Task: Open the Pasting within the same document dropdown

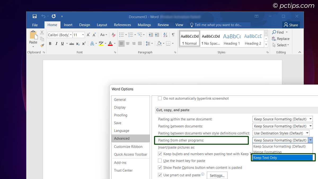Action: pyautogui.click(x=310, y=119)
